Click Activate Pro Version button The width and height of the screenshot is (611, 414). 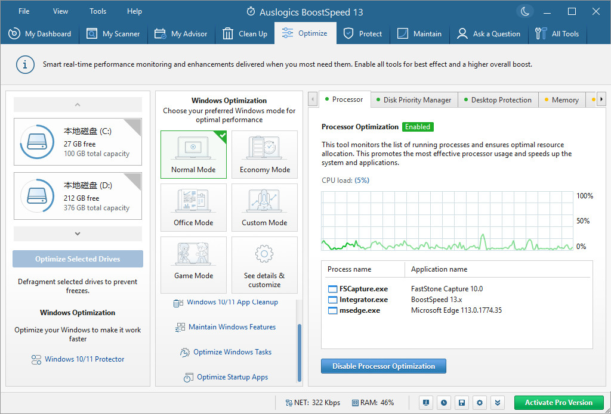coord(558,403)
